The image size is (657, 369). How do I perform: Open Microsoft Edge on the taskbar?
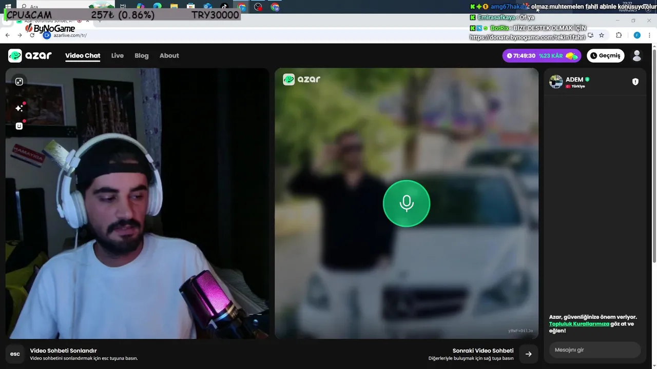pyautogui.click(x=157, y=7)
